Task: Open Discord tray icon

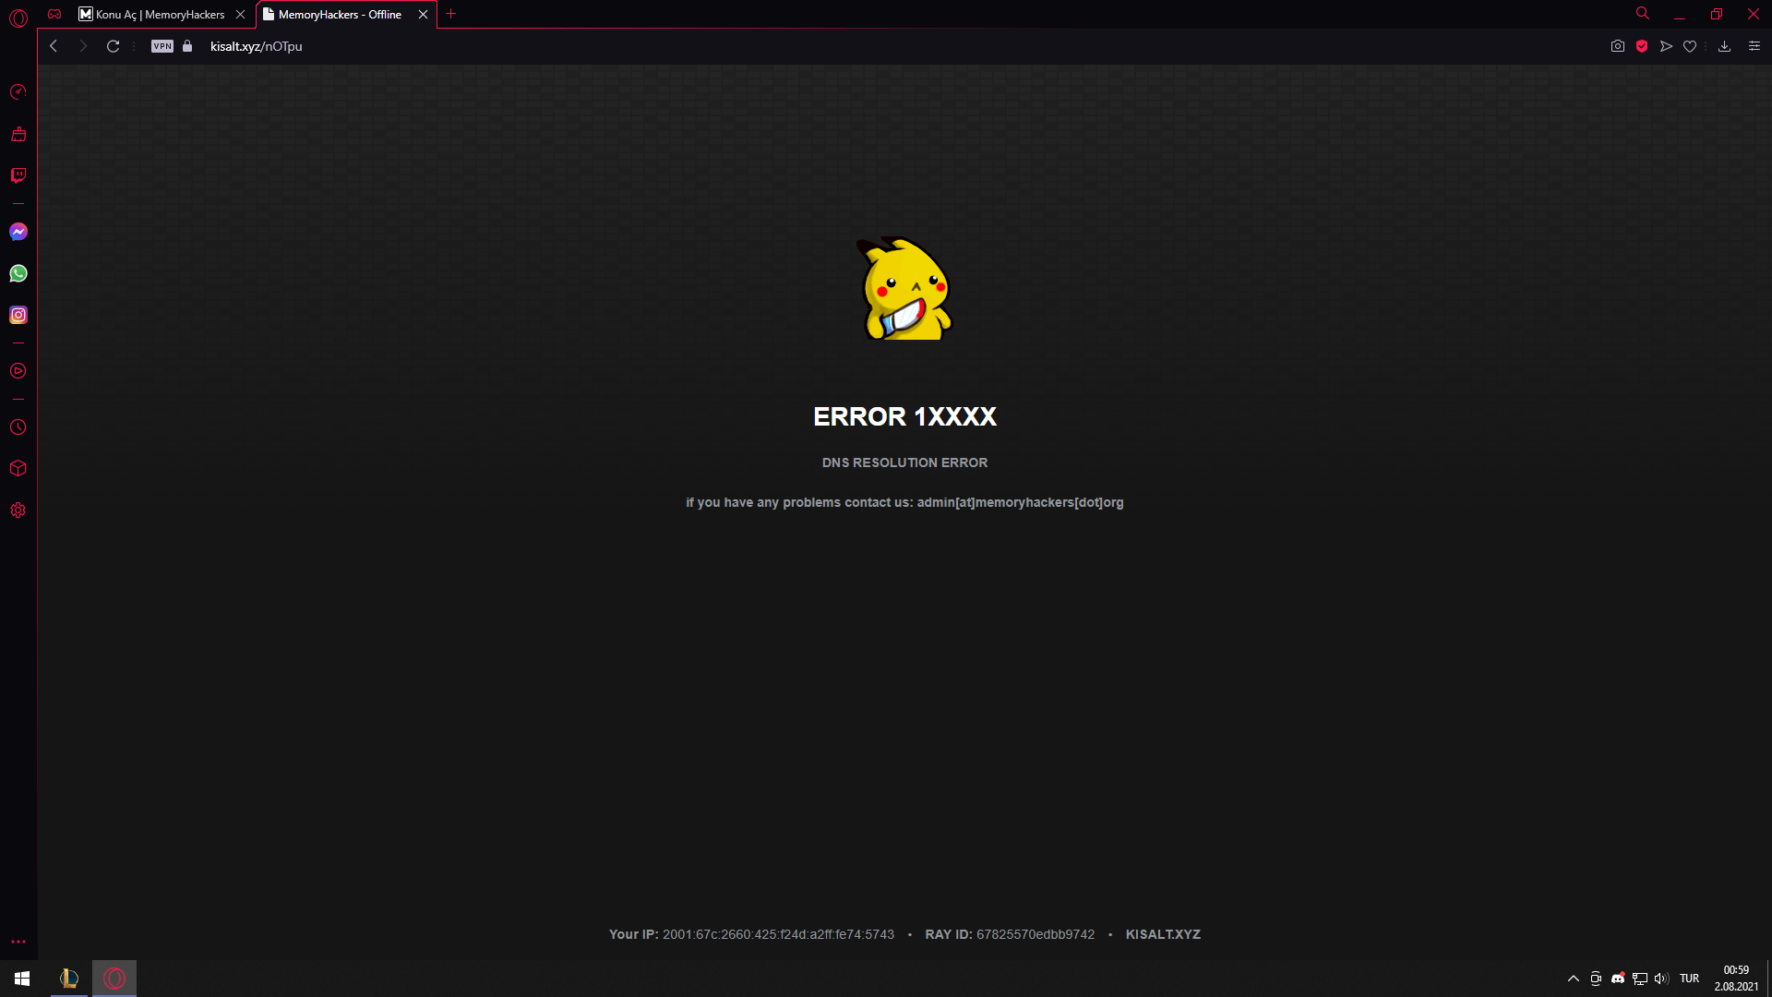Action: coord(1618,979)
